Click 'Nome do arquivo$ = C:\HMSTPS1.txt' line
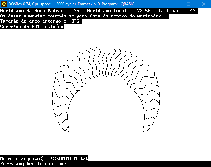The image size is (211, 167). coord(44,158)
